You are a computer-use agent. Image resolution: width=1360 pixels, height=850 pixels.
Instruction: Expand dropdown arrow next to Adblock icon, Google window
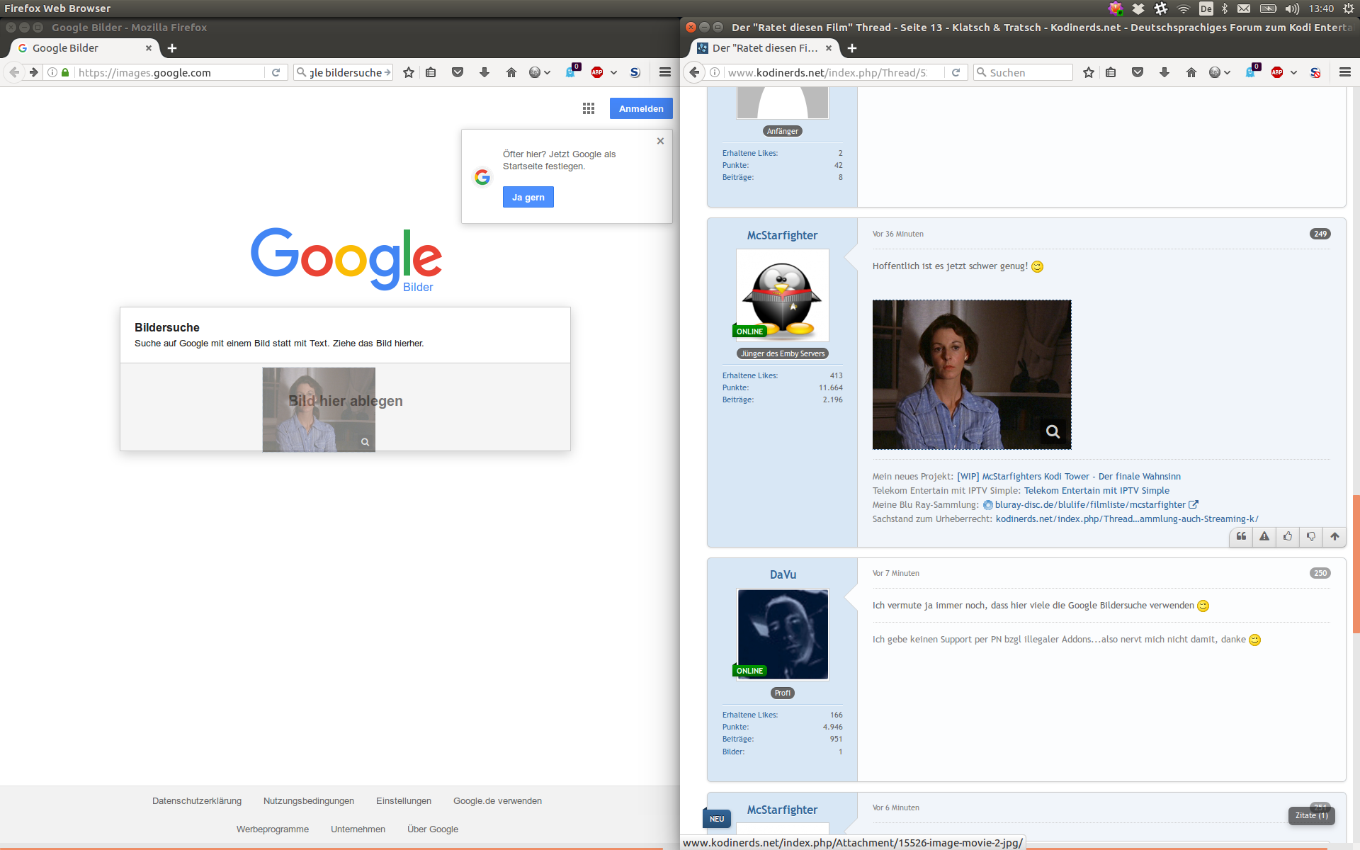(x=613, y=72)
